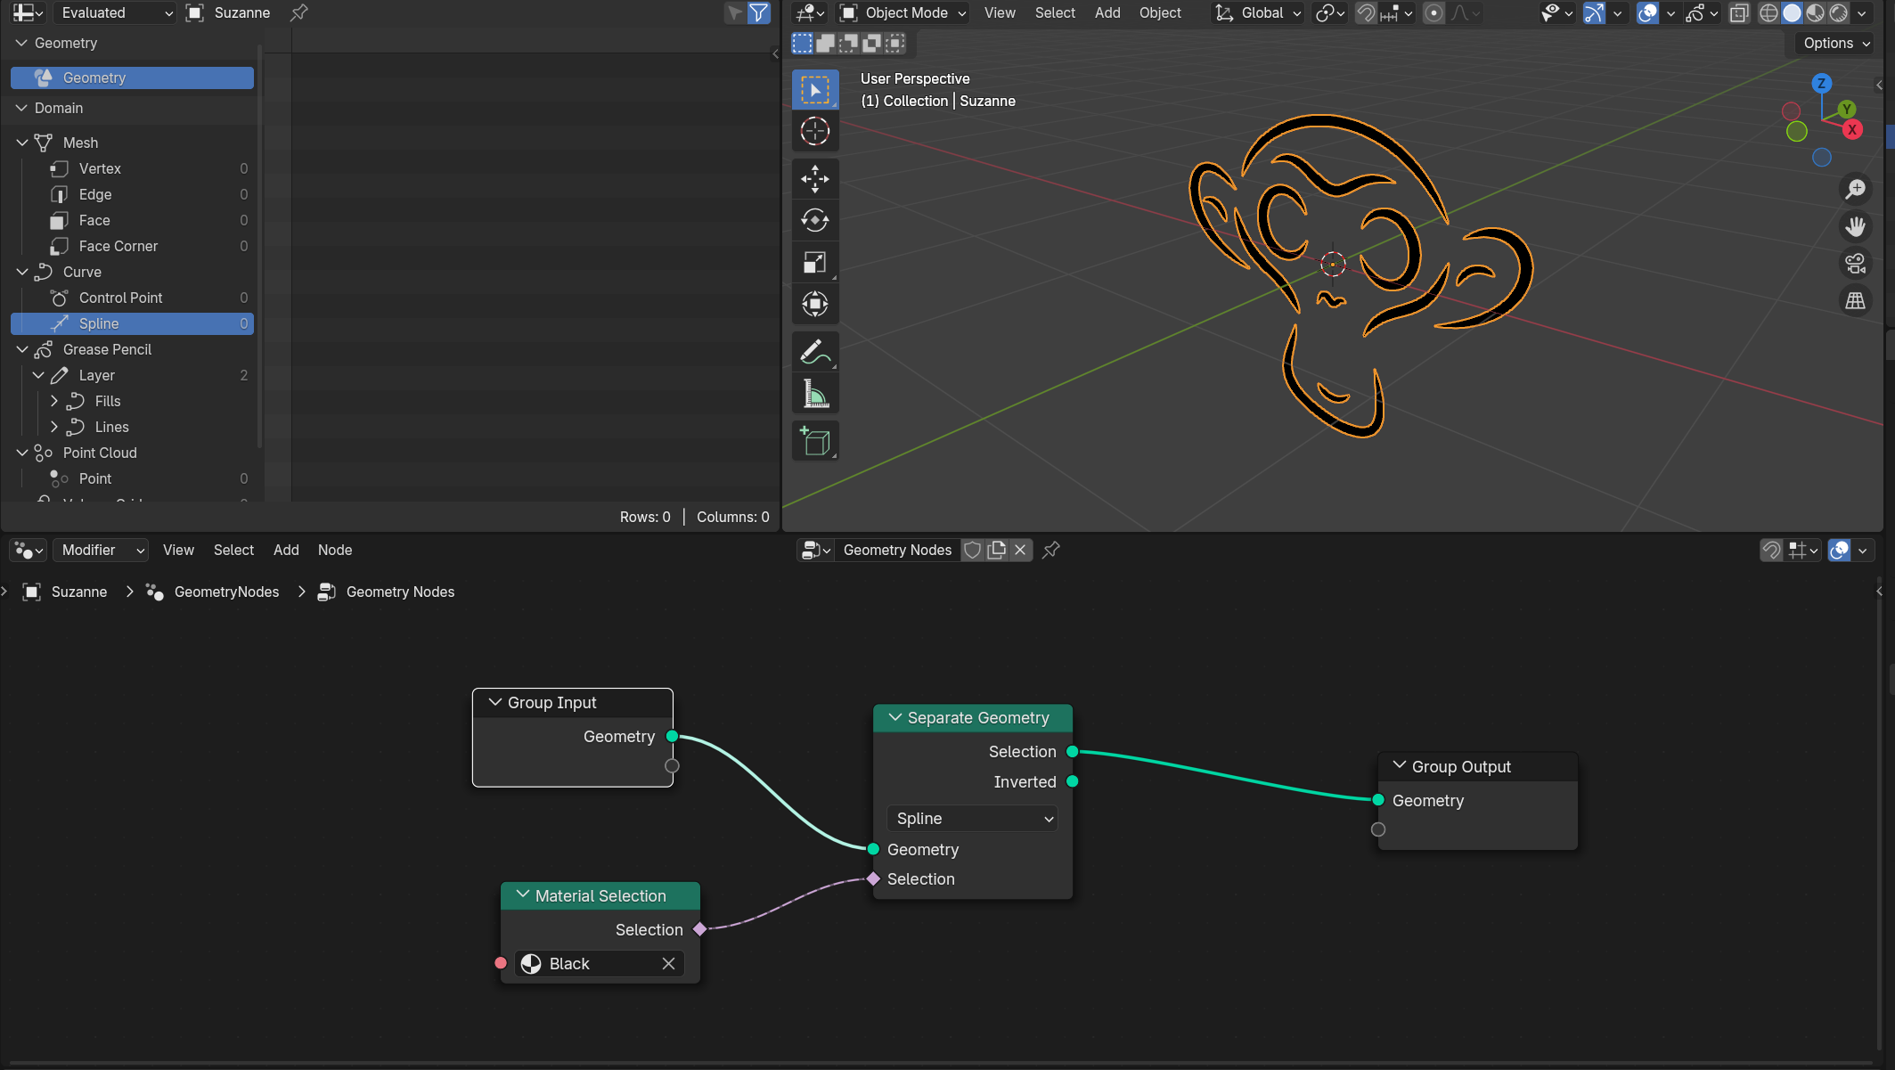Switch to solid viewport shading
Viewport: 1895px width, 1070px height.
click(1792, 12)
